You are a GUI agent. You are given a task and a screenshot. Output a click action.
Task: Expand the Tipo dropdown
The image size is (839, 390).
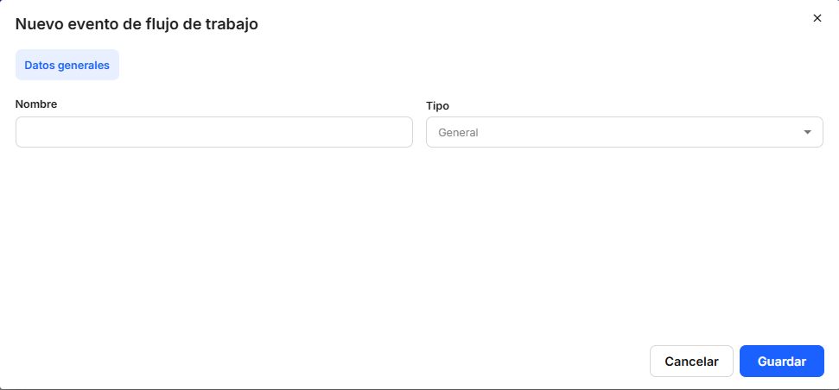[x=624, y=133]
